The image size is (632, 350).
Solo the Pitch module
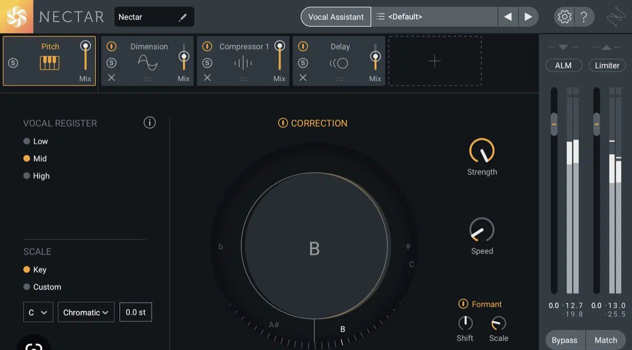[x=13, y=63]
